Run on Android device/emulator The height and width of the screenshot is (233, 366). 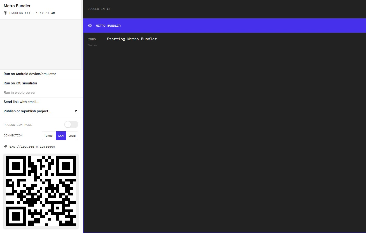click(41, 74)
